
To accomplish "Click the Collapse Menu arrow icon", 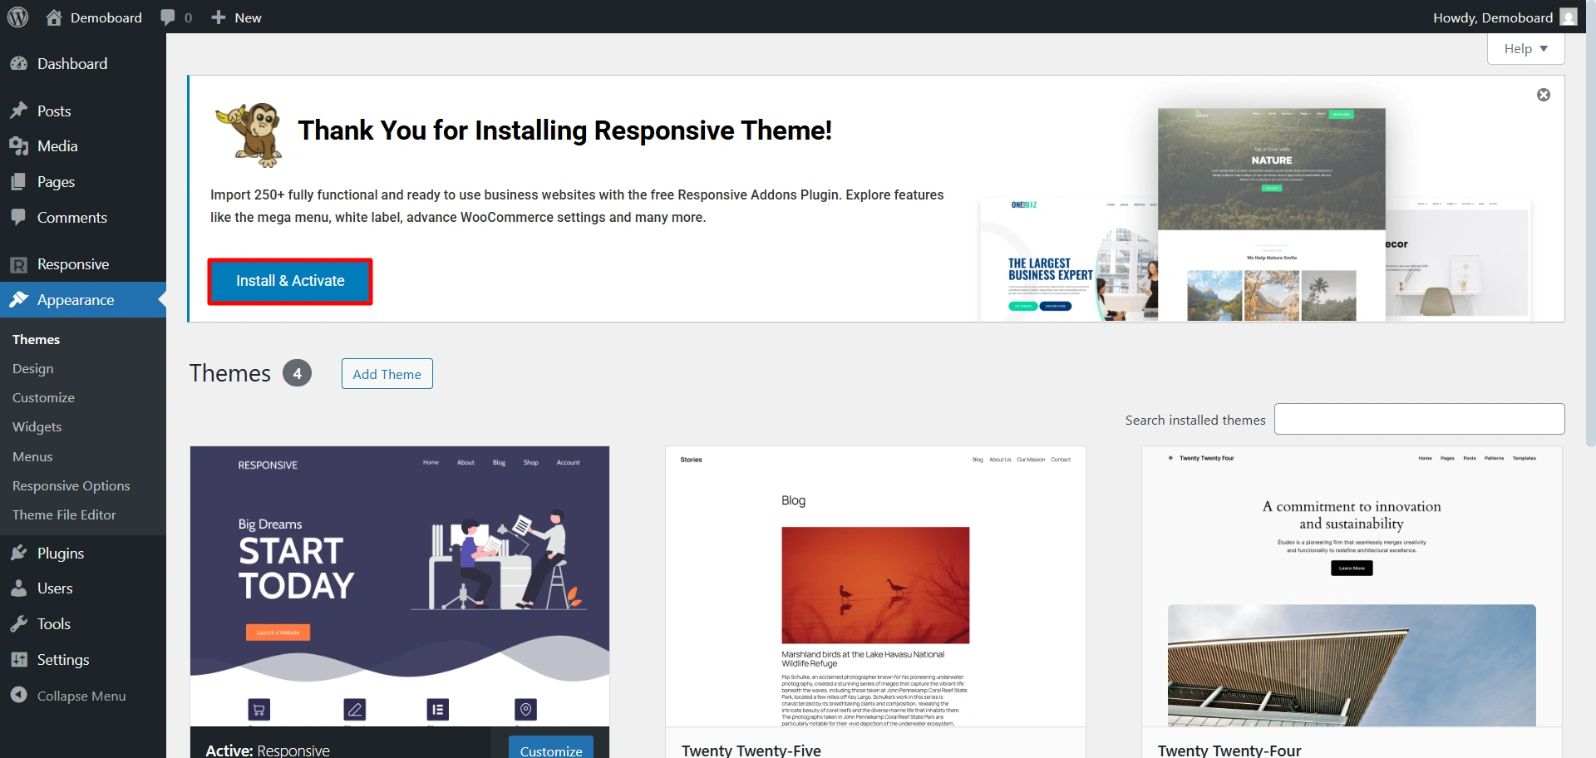I will click(x=18, y=696).
